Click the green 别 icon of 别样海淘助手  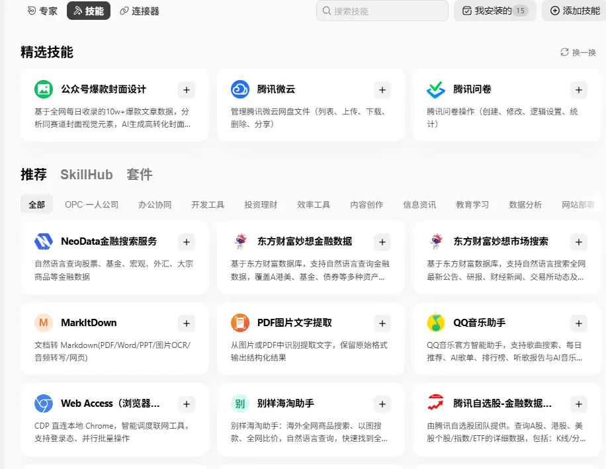click(240, 404)
